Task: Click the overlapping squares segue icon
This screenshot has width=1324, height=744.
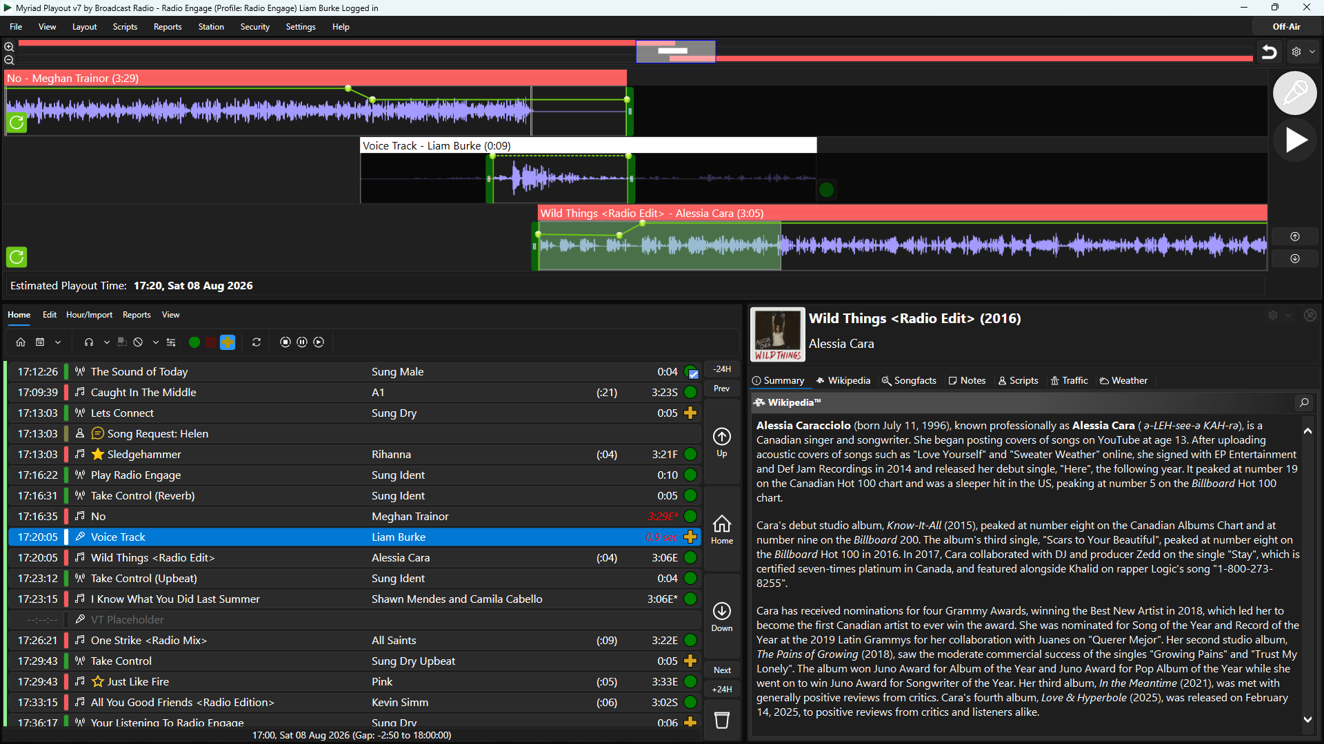Action: click(x=122, y=342)
